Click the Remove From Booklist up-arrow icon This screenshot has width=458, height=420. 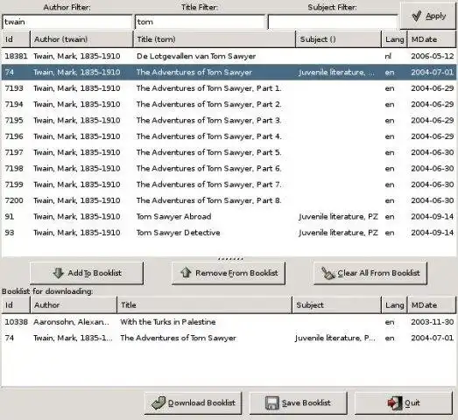coord(186,273)
